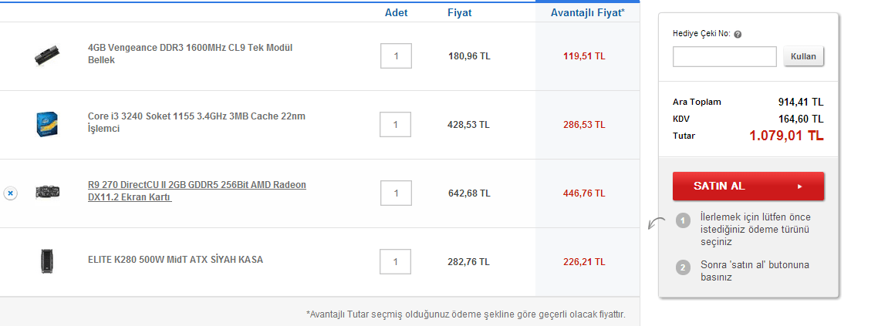878x326 pixels.
Task: Click quantity field for Core i3 3240
Action: (x=396, y=125)
